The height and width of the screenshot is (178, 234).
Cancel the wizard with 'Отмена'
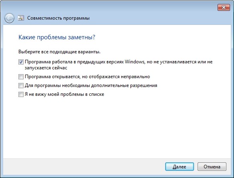(212, 167)
